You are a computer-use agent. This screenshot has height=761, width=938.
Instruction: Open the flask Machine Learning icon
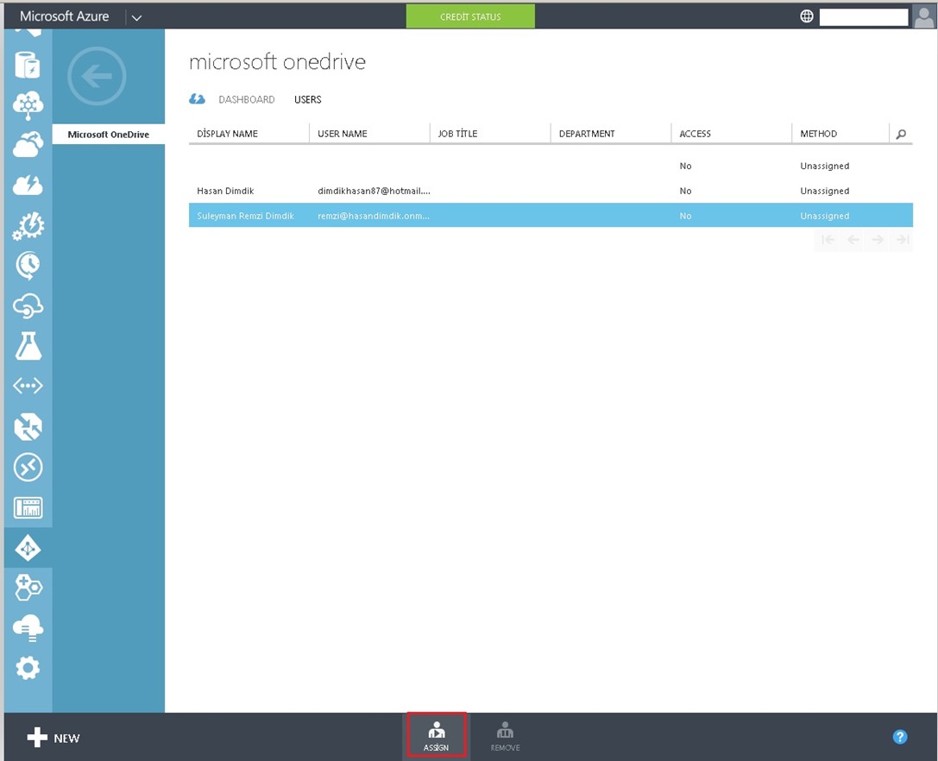pyautogui.click(x=28, y=346)
